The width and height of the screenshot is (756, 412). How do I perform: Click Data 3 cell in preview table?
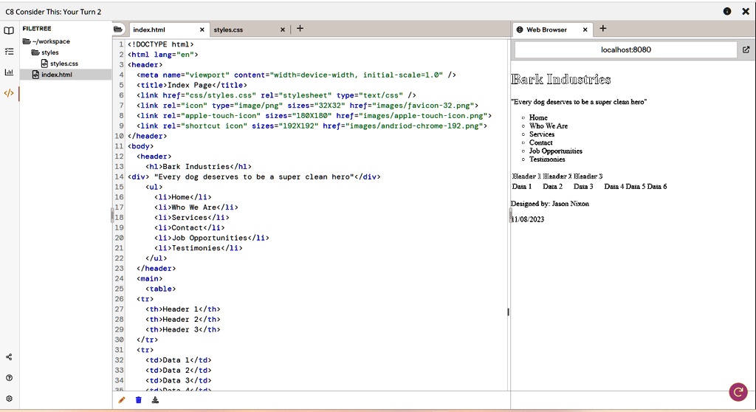(x=583, y=186)
